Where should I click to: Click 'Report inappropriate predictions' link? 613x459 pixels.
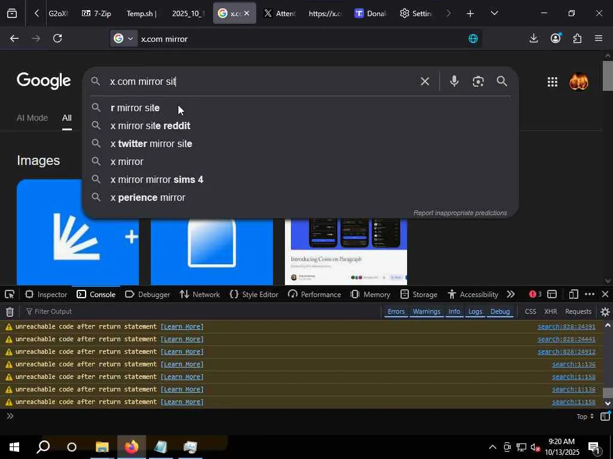[x=460, y=213]
